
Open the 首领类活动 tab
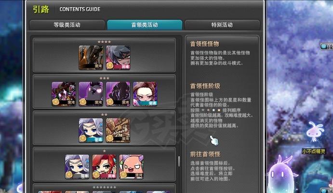[x=145, y=25]
